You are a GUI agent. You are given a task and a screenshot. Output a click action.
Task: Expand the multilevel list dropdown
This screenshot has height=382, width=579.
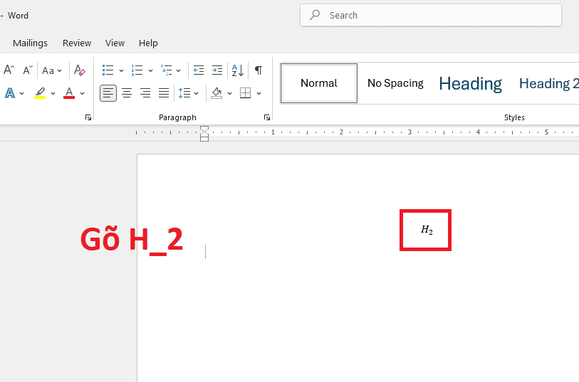pos(178,70)
